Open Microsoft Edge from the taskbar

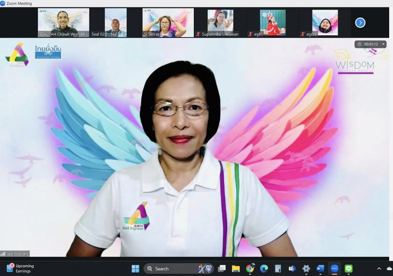264,269
